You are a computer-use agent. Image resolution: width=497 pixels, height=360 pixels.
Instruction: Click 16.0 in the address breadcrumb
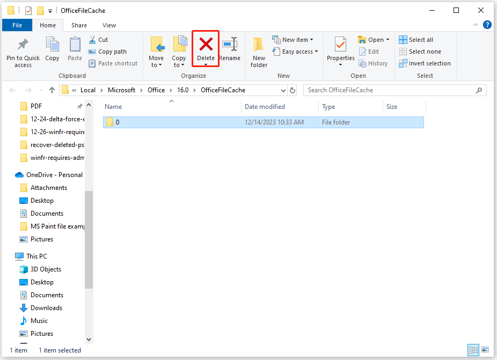(x=183, y=90)
